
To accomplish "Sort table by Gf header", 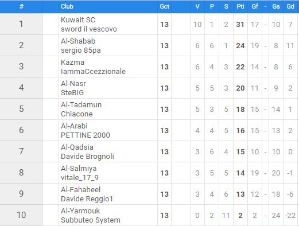I will 255,6.
